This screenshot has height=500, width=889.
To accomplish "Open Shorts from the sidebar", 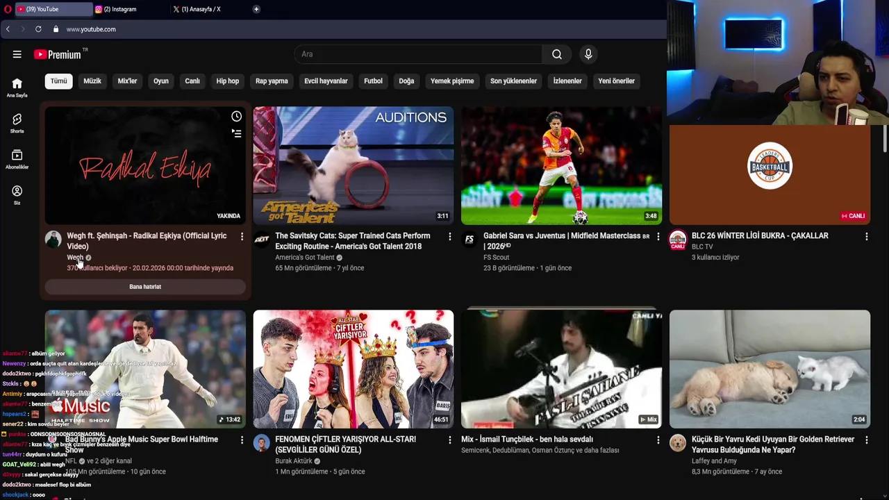I will click(x=17, y=124).
